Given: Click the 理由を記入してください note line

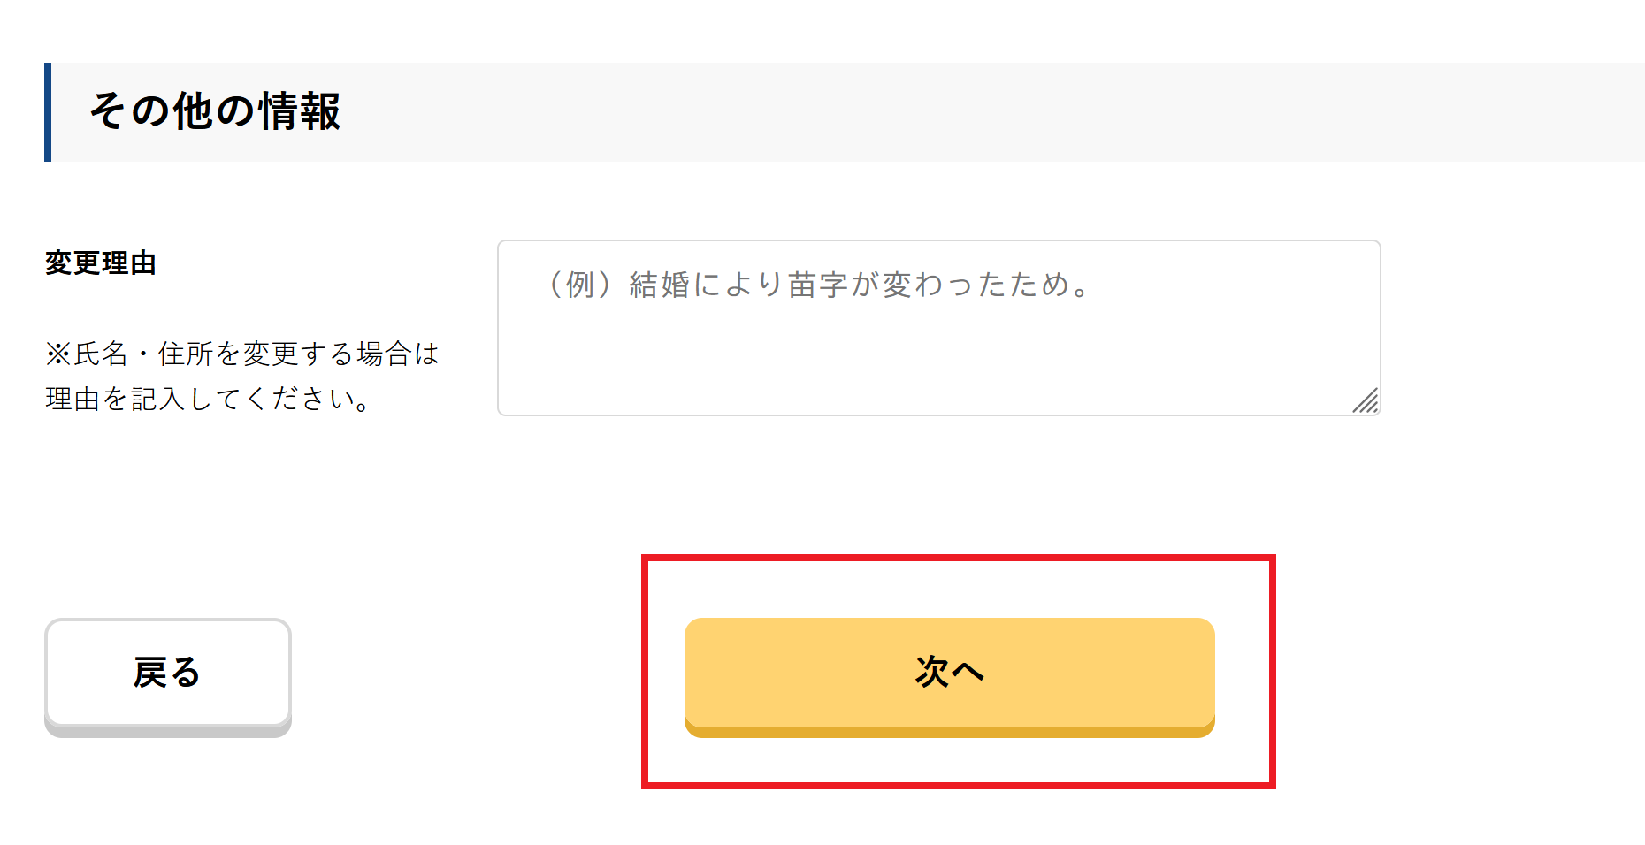Looking at the screenshot, I should (209, 400).
